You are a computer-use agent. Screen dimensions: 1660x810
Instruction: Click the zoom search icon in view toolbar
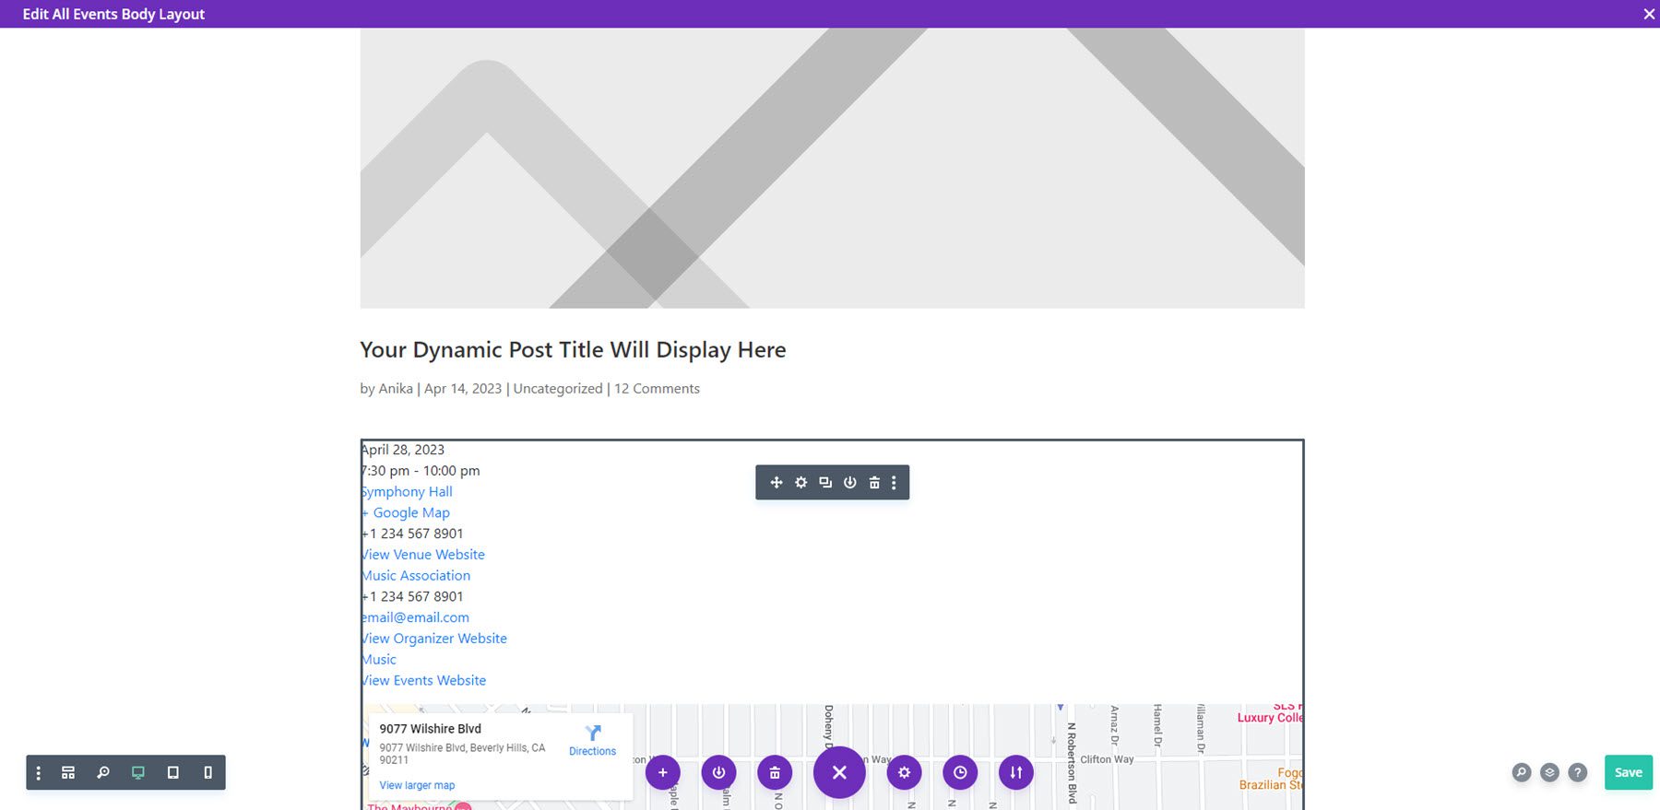click(x=103, y=773)
